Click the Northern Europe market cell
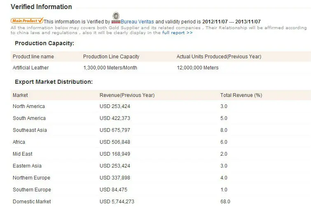311x207 pixels. coord(31,178)
